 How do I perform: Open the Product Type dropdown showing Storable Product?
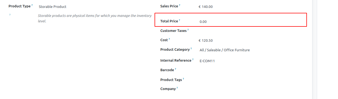pos(94,7)
